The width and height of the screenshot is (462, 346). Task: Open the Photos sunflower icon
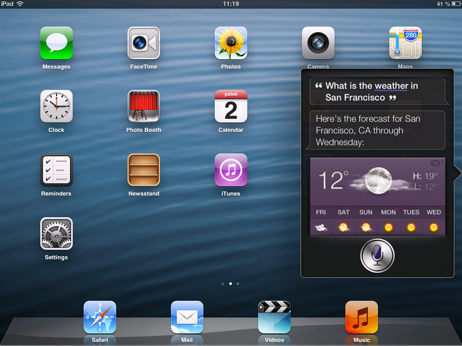(231, 43)
